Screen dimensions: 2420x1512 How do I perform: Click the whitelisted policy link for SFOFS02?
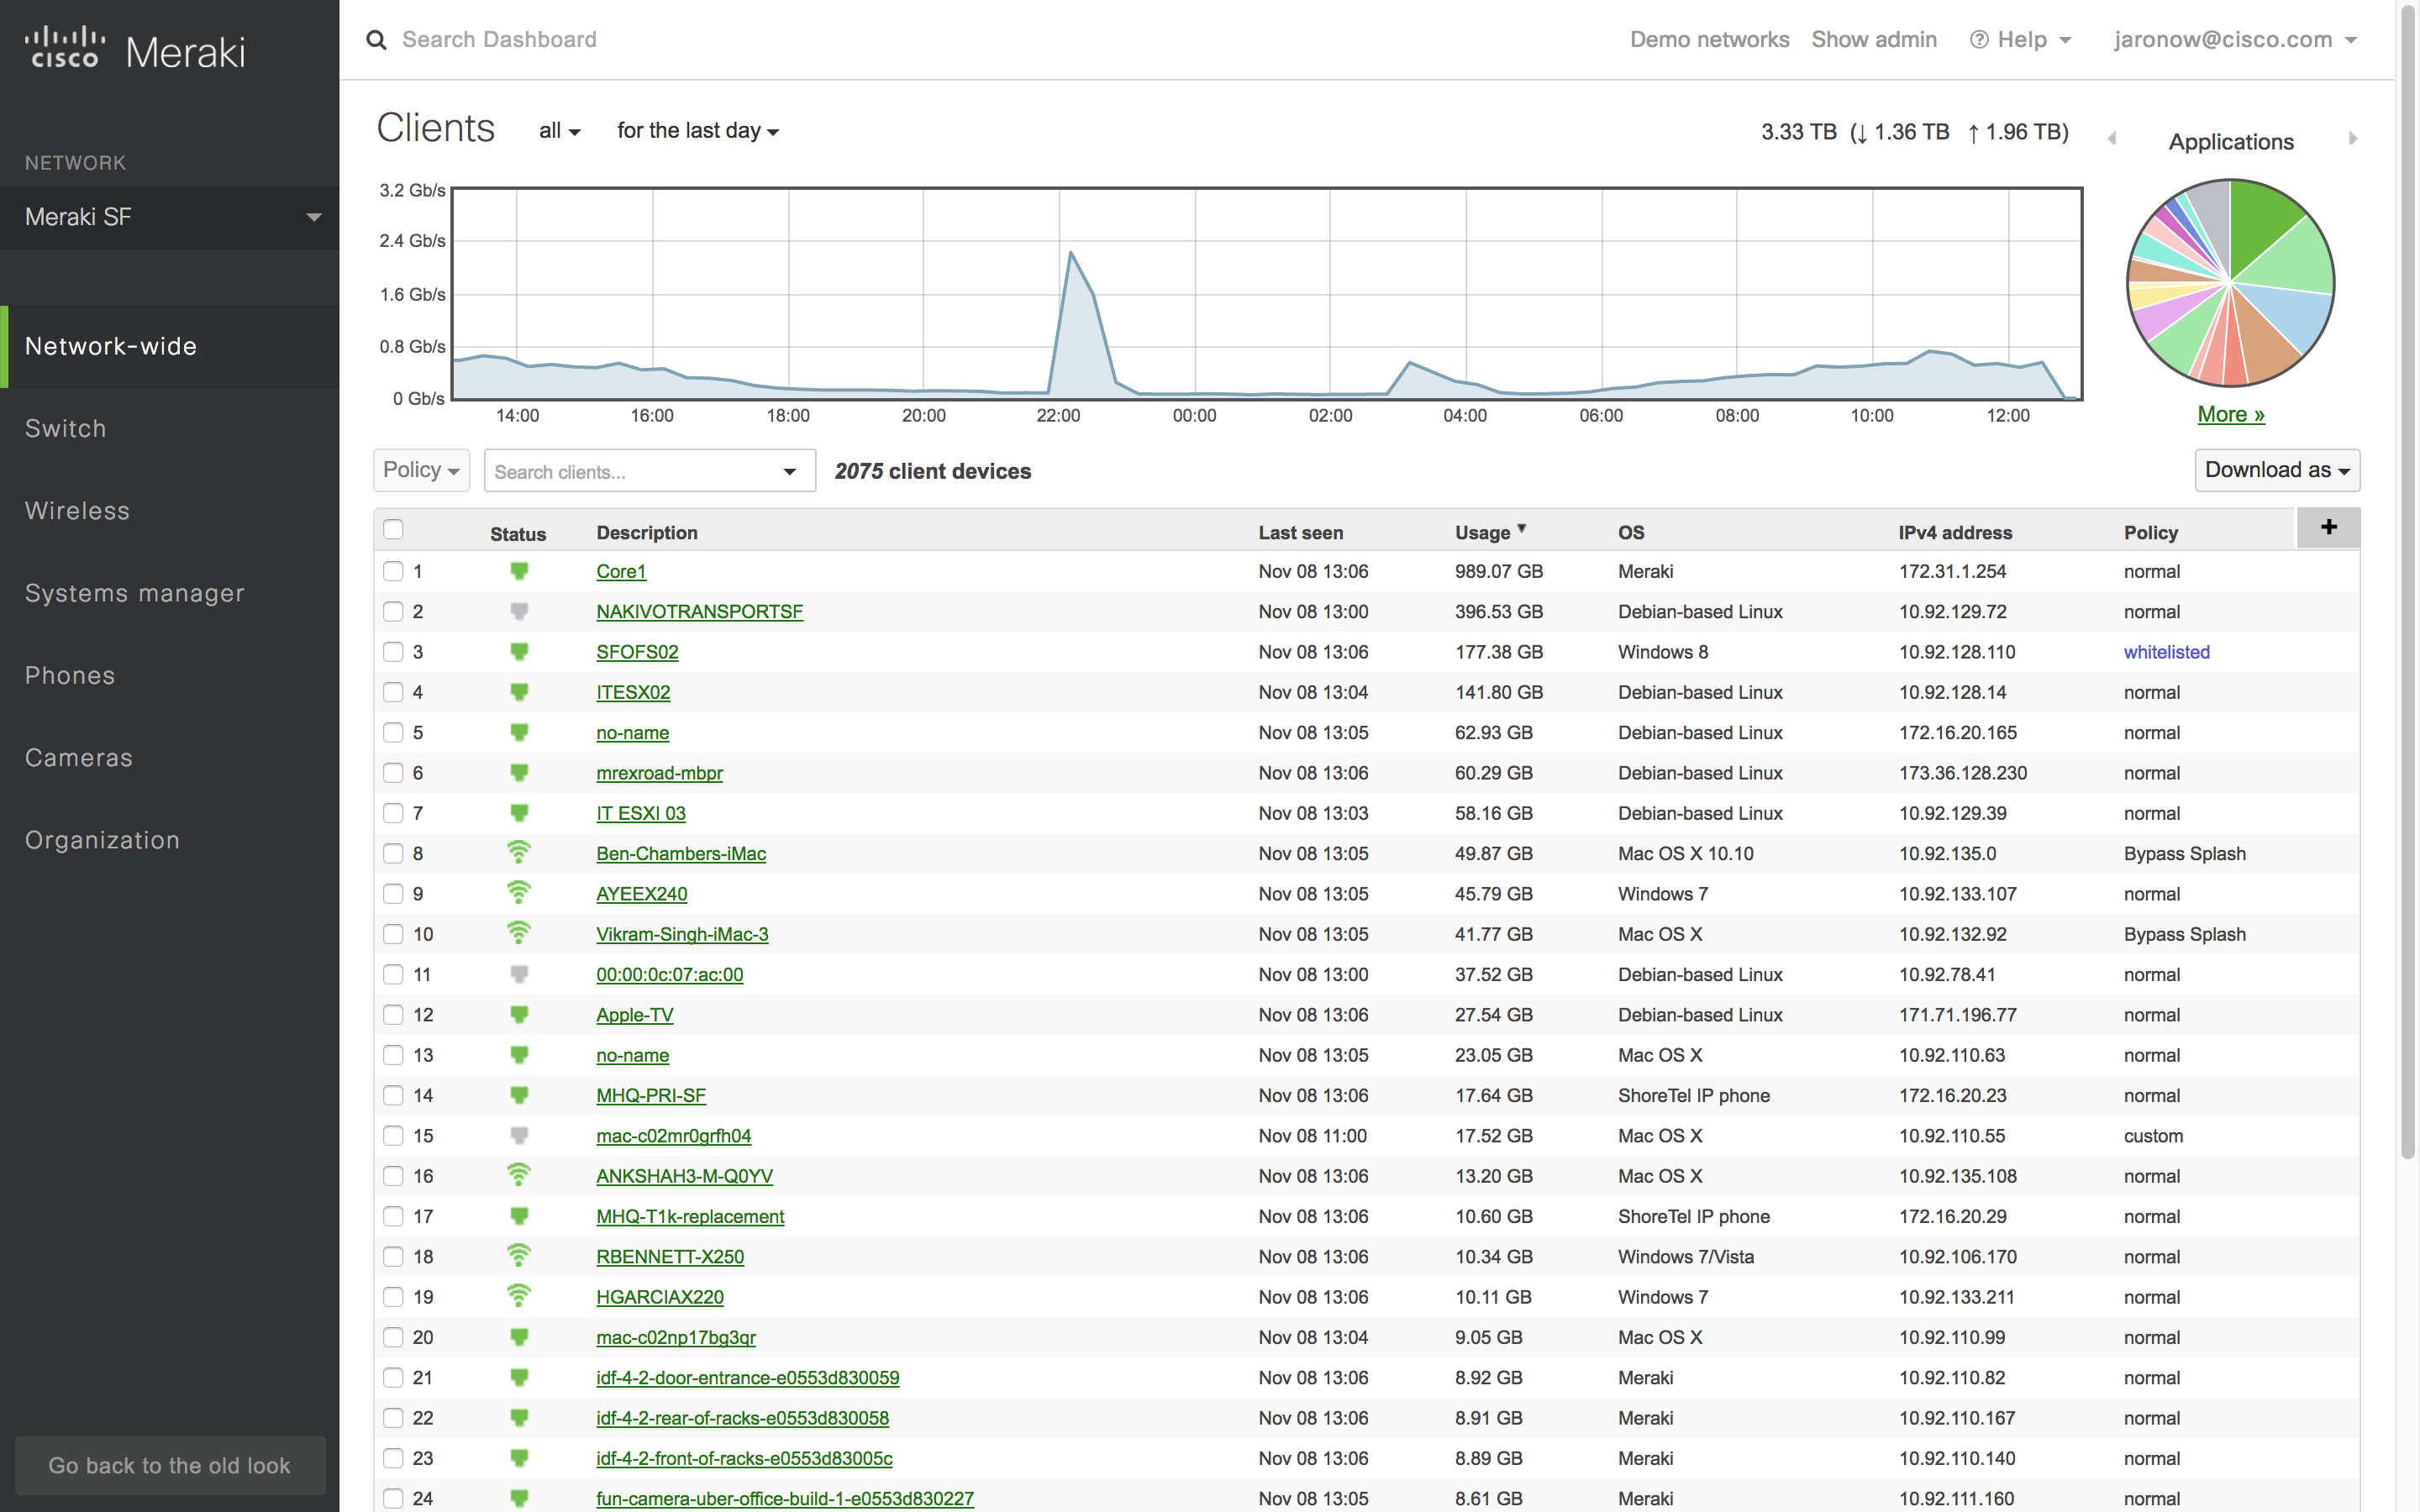tap(2165, 652)
